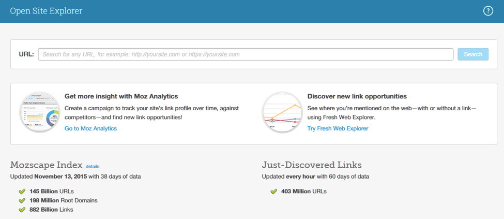This screenshot has width=504, height=219.
Task: Click the URL search input field
Action: (246, 54)
